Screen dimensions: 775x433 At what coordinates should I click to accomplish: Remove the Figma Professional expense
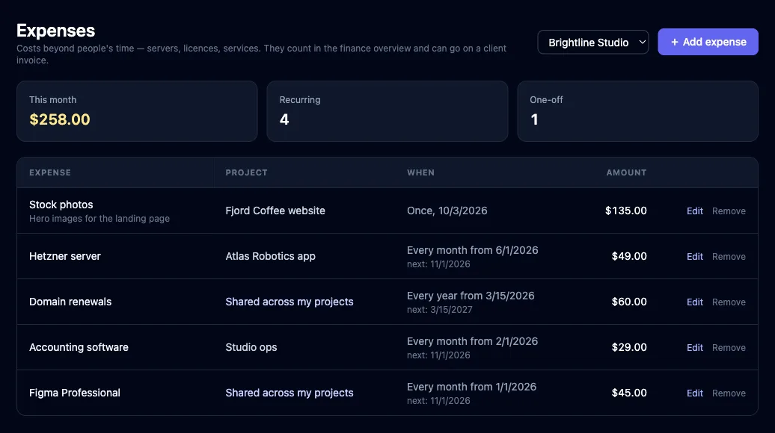(729, 393)
